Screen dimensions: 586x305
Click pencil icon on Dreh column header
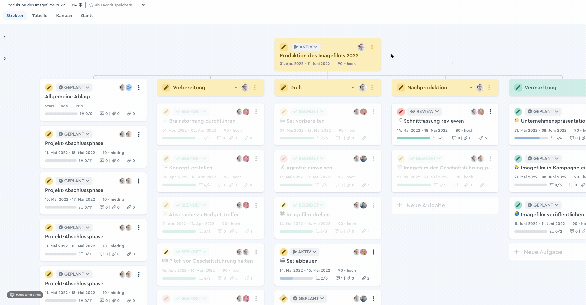click(283, 88)
